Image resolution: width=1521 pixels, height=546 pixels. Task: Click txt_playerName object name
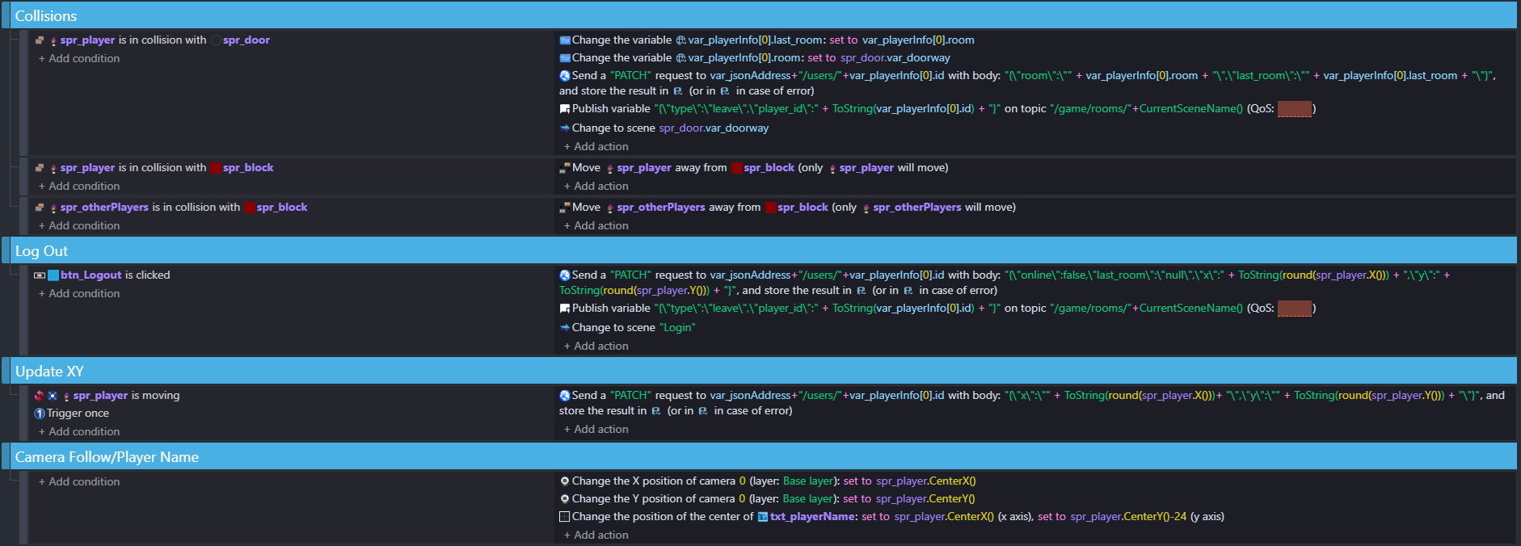click(x=812, y=517)
